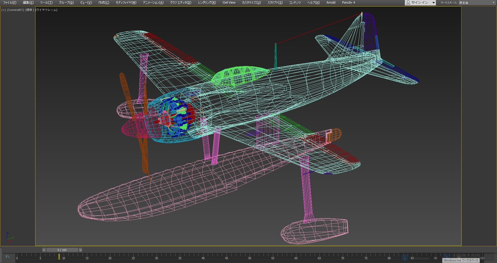This screenshot has height=263, width=497.
Task: Open the viewport [+] general menu
Action: [4, 10]
